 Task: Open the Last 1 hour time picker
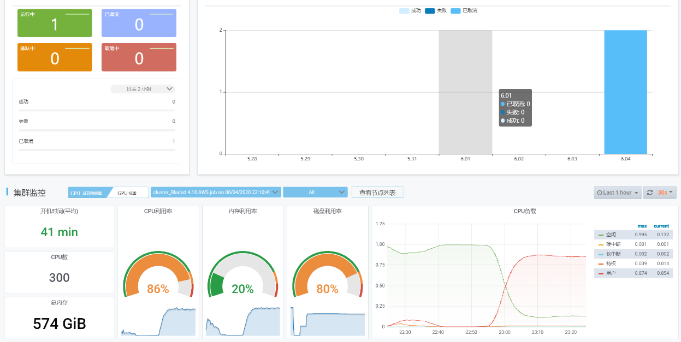click(617, 192)
